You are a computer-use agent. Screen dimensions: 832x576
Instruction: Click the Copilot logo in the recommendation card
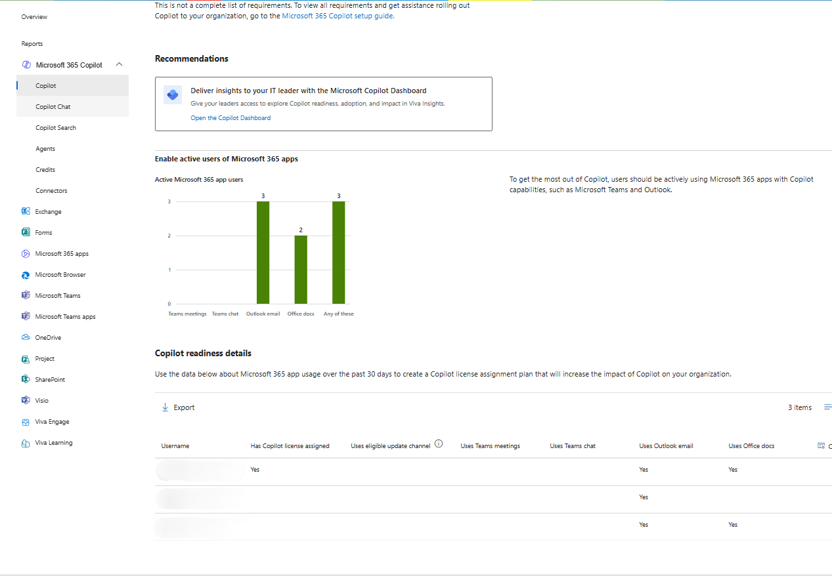tap(173, 94)
